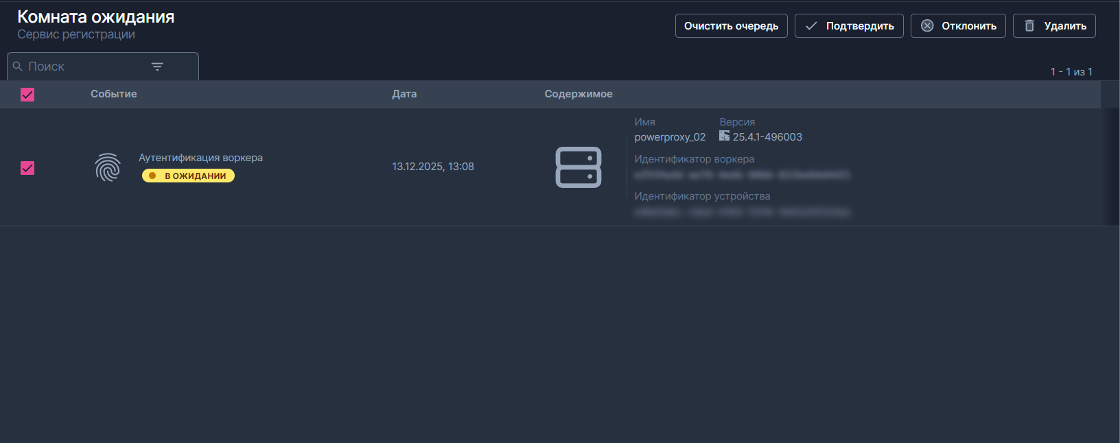Screen dimensions: 1120x443
Task: Uncheck the Аутентификация воркера row checkbox
Action: 27,168
